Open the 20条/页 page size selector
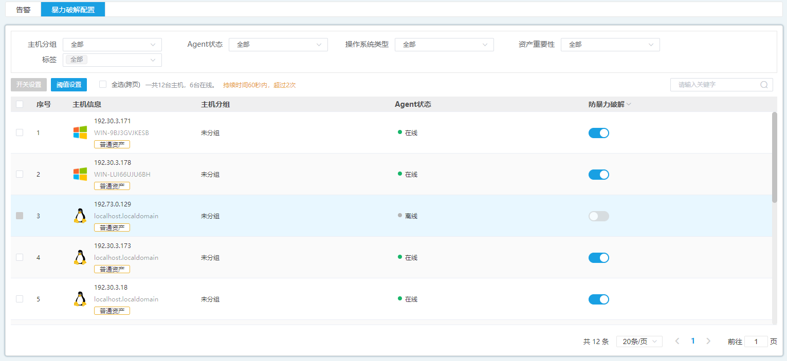 click(x=639, y=341)
